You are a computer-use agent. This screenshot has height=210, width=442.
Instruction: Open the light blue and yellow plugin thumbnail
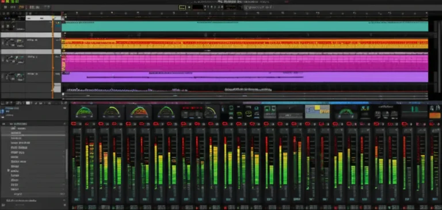click(x=318, y=112)
